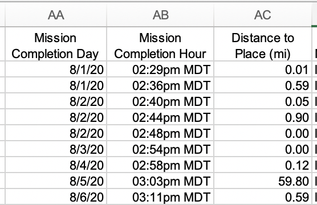
Task: Select the cell showing 02:40pm MDT
Action: coord(160,101)
